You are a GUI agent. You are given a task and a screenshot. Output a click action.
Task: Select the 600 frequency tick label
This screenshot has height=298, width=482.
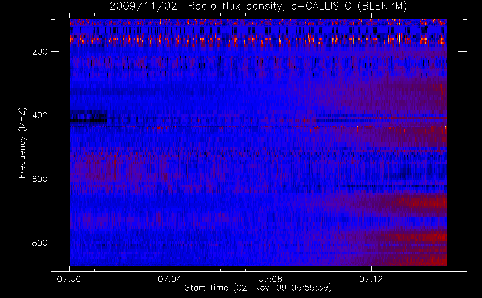pyautogui.click(x=40, y=179)
